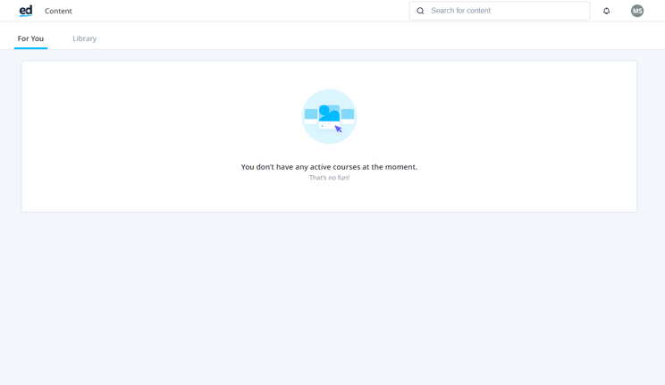665x385 pixels.
Task: Click the center blue course card graphic
Action: click(329, 113)
